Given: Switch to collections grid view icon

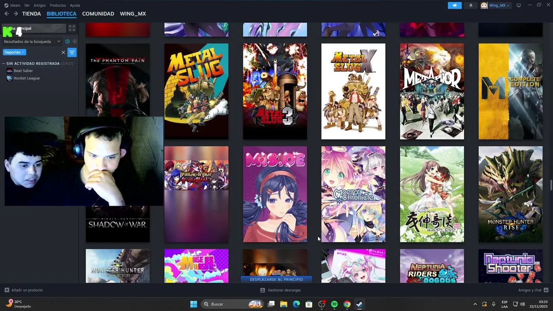Looking at the screenshot, I should click(x=72, y=28).
